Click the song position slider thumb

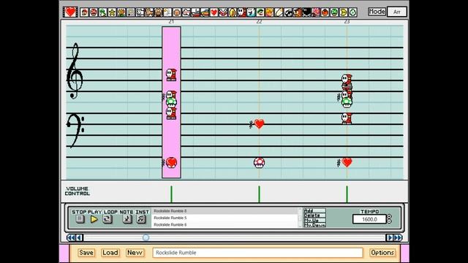(x=146, y=237)
